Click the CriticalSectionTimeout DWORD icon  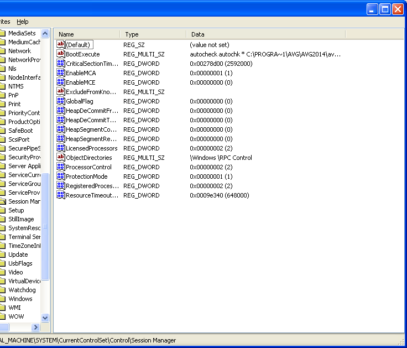point(61,64)
